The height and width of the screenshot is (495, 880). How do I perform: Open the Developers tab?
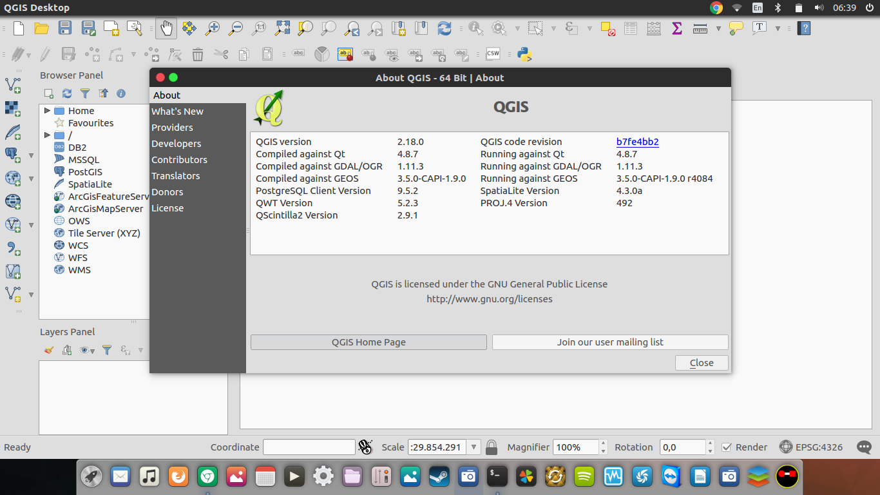pos(176,144)
